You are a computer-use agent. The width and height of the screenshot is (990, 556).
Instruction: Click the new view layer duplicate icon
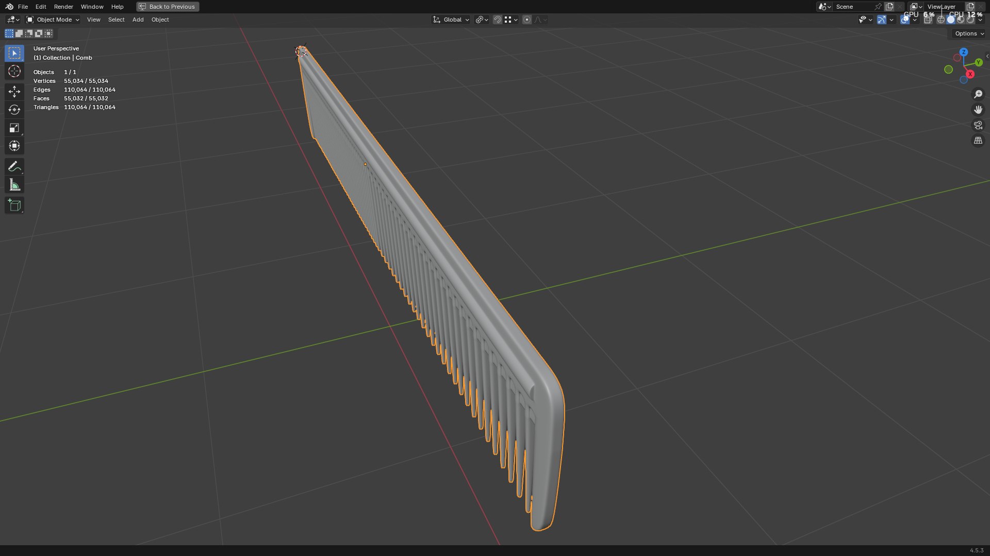click(970, 7)
